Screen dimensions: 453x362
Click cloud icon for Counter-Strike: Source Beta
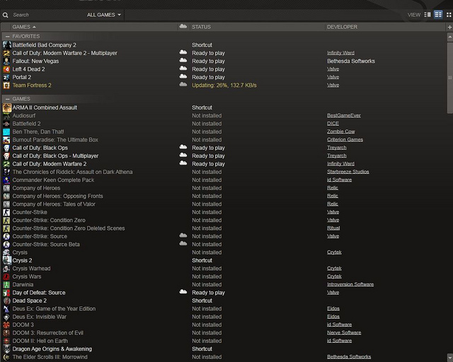coord(183,244)
